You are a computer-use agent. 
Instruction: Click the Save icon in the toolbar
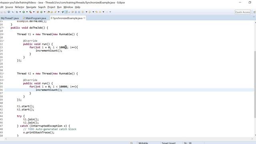pyautogui.click(x=2, y=12)
